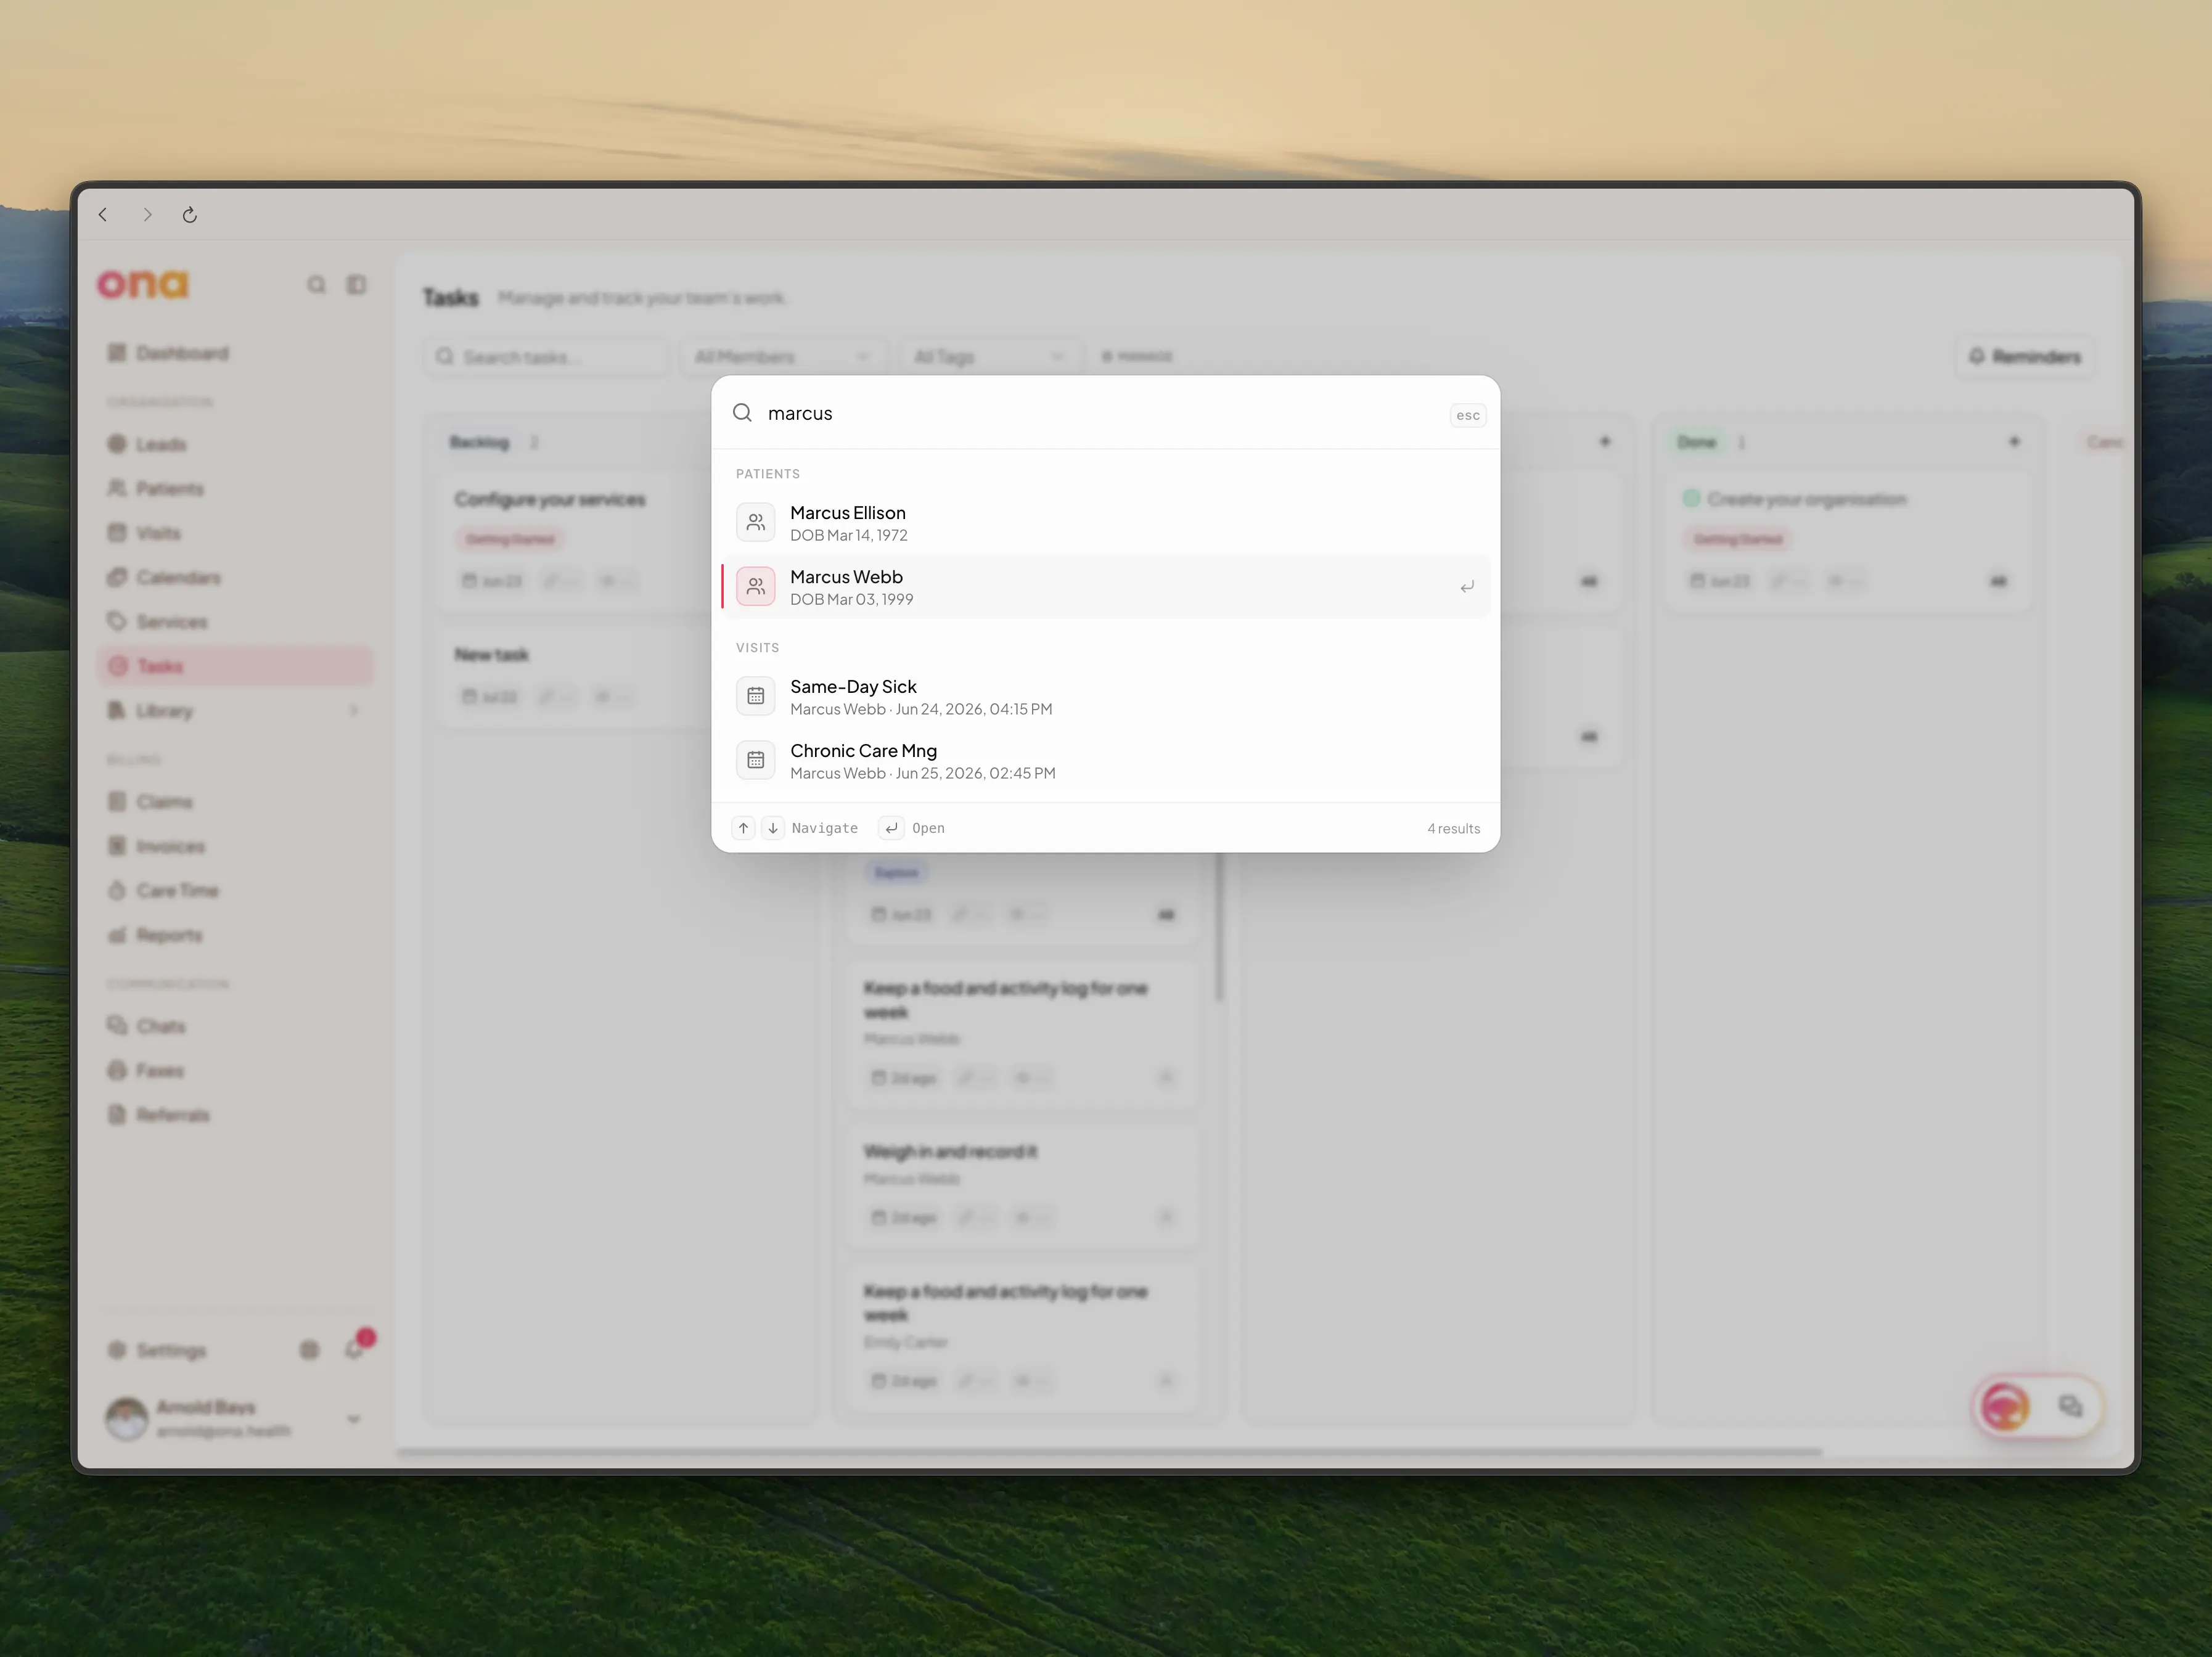Open Visits in the sidebar
The height and width of the screenshot is (1657, 2212).
tap(236, 533)
